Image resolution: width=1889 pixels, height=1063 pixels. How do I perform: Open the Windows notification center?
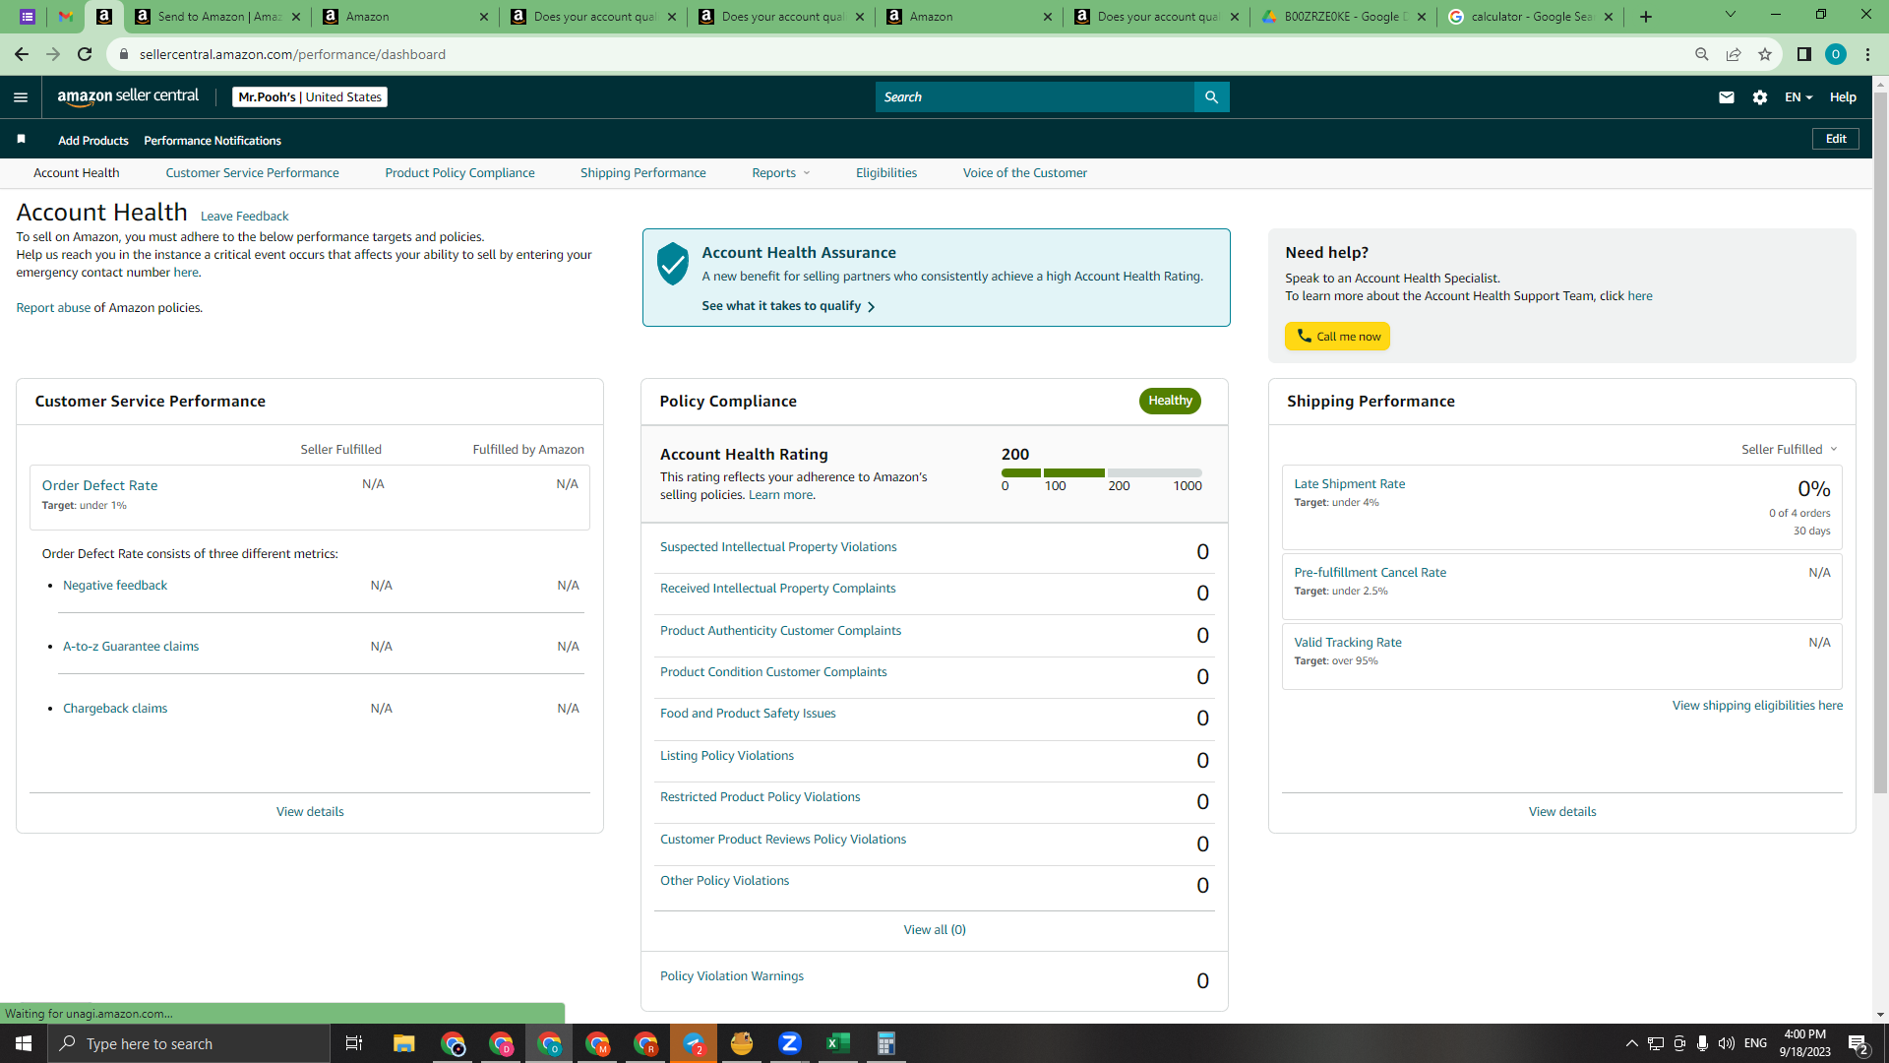[1859, 1044]
